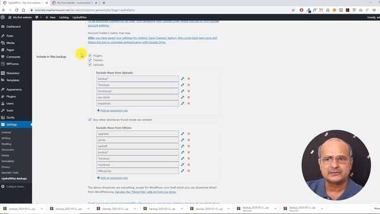The width and height of the screenshot is (380, 214).
Task: Delete the wp-clone exclusion rule
Action: pos(189,97)
